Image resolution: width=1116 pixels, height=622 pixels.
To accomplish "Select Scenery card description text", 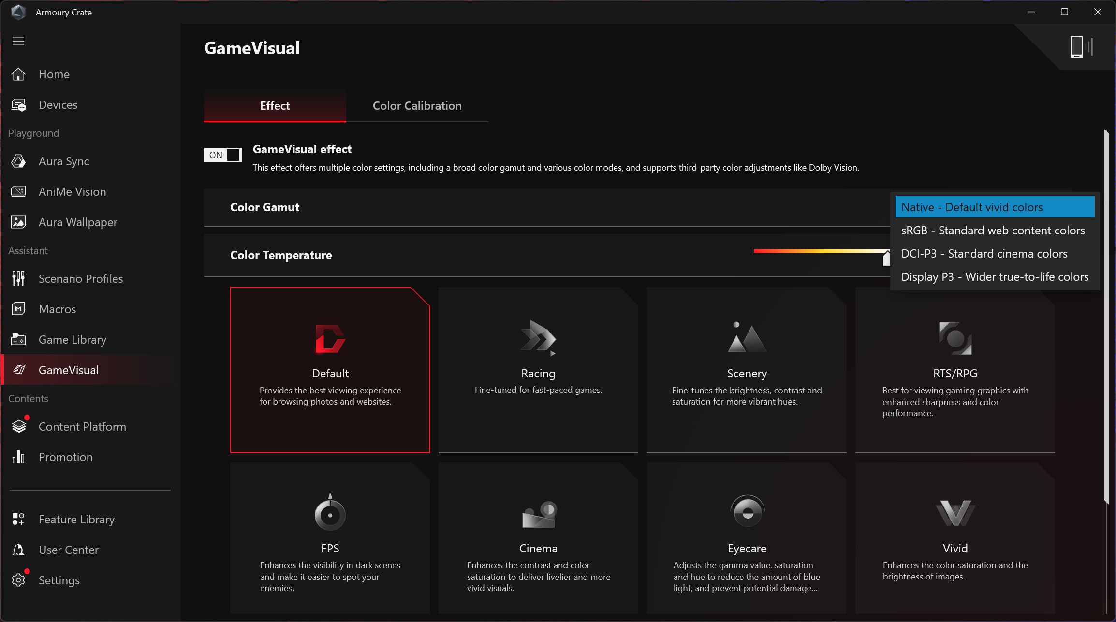I will [747, 396].
